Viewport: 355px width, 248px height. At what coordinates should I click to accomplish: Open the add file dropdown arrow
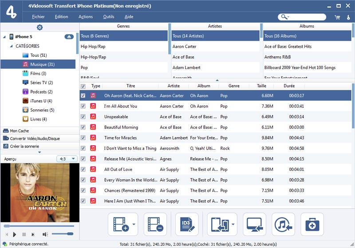coord(134,225)
